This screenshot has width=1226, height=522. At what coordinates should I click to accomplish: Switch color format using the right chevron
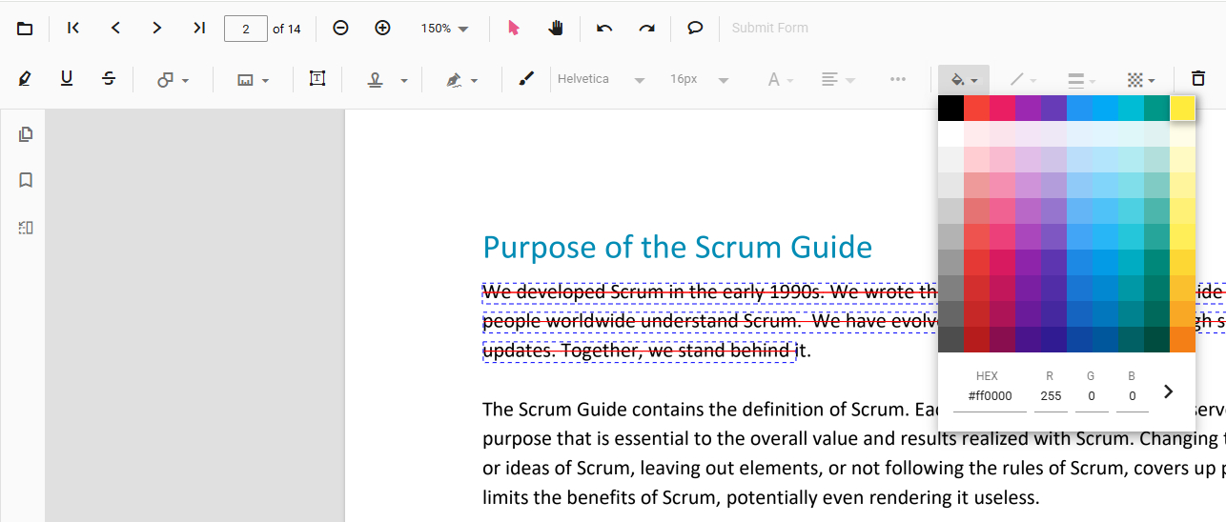pyautogui.click(x=1169, y=391)
